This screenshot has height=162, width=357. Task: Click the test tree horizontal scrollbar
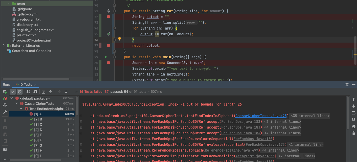point(39,160)
